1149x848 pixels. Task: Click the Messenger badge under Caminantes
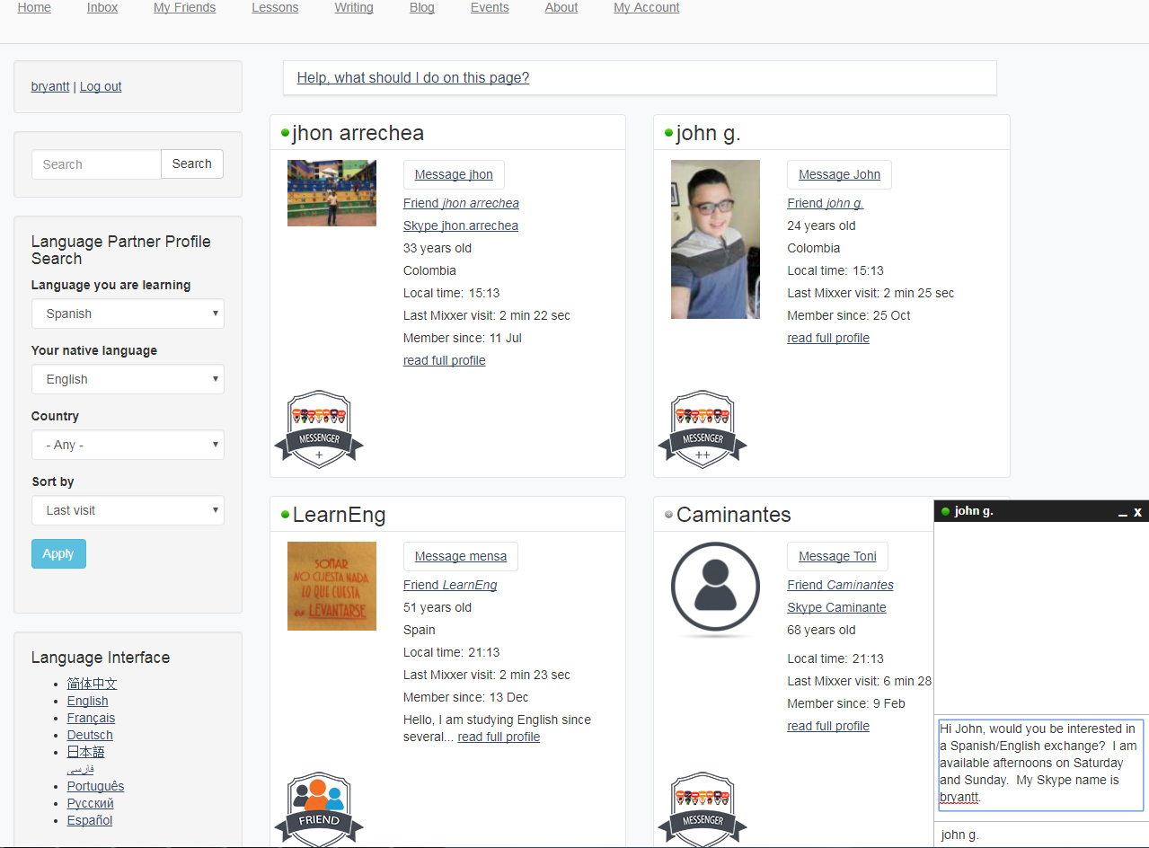pos(703,808)
